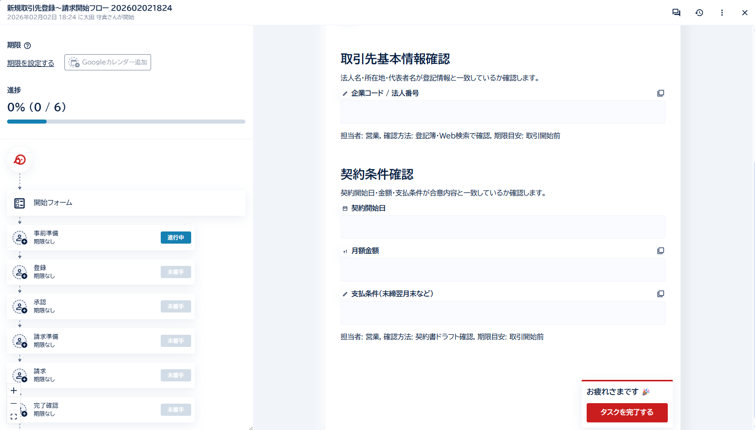
Task: Click the progress bar under 進捗
Action: [126, 122]
